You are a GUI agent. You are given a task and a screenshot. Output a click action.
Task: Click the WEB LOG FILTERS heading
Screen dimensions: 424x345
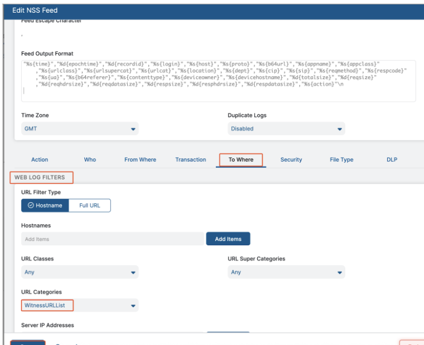tap(40, 178)
